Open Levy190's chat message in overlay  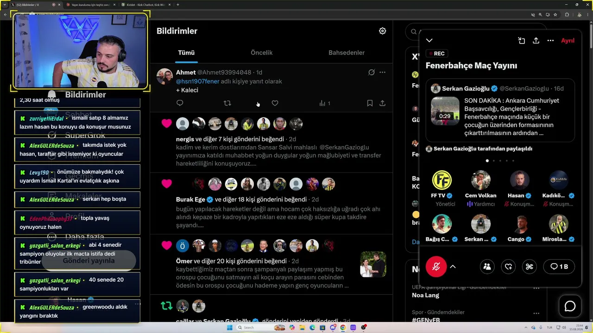point(77,176)
